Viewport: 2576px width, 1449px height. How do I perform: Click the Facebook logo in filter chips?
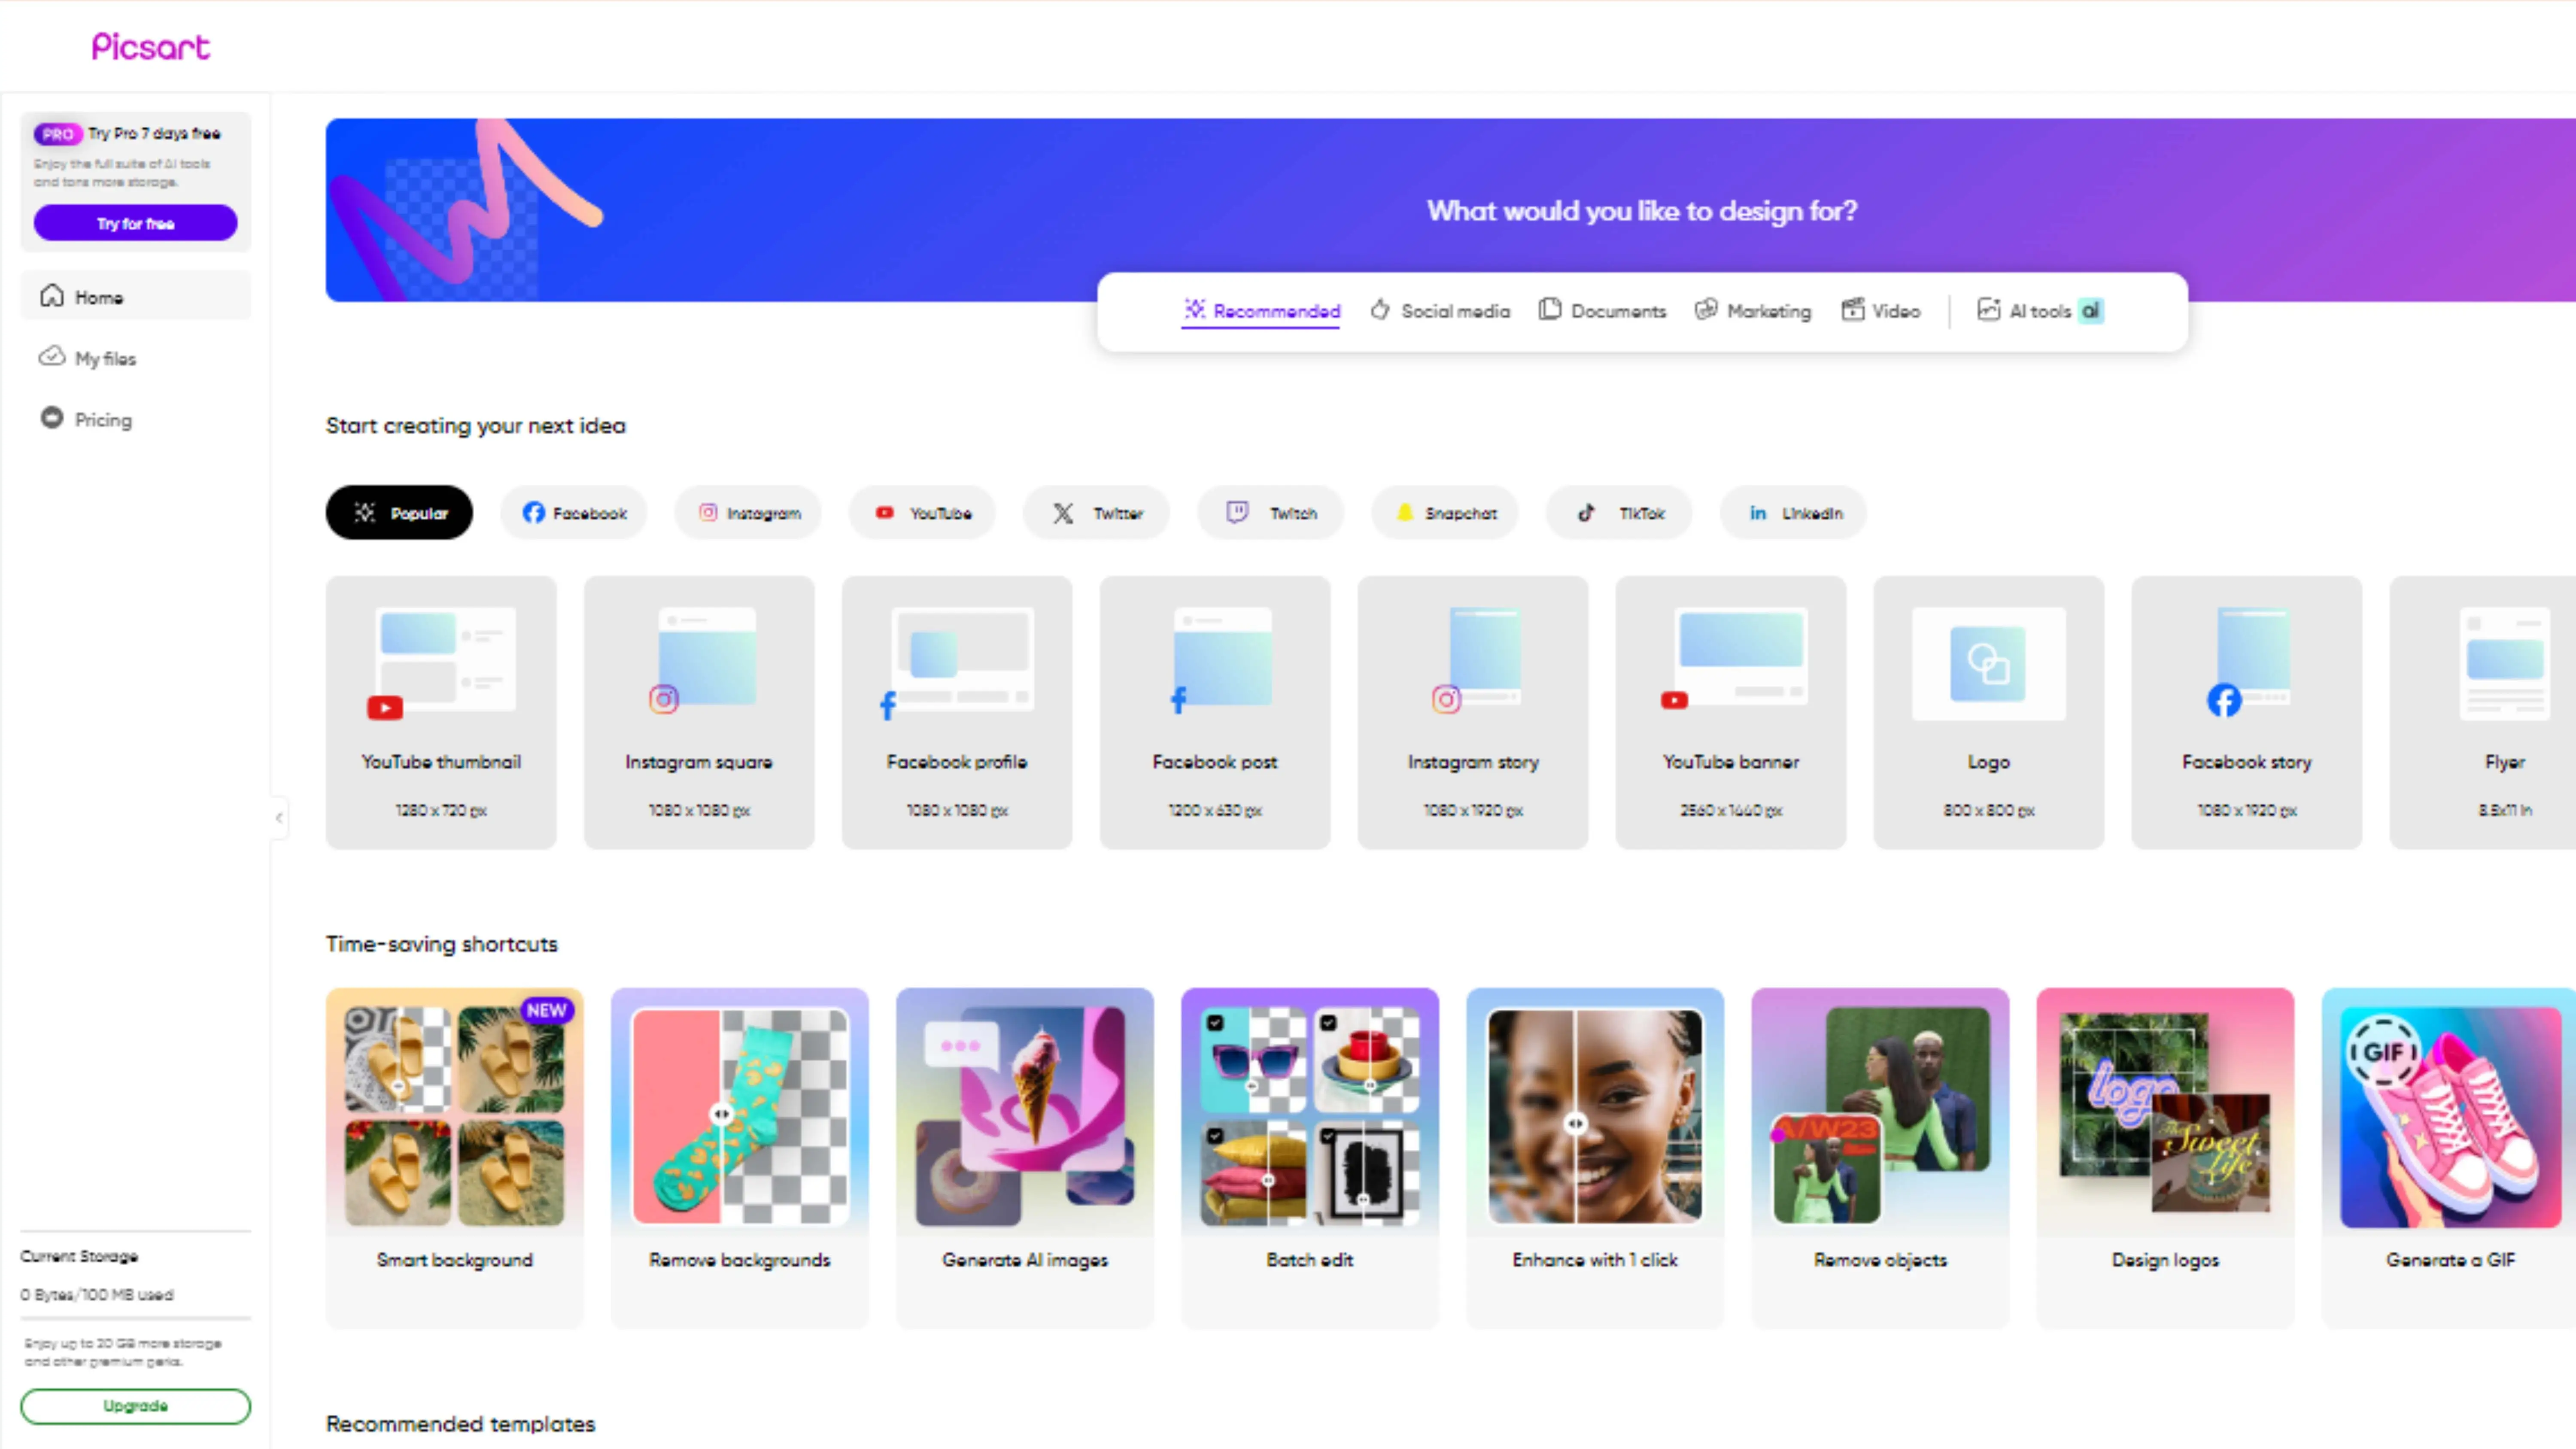pyautogui.click(x=534, y=512)
